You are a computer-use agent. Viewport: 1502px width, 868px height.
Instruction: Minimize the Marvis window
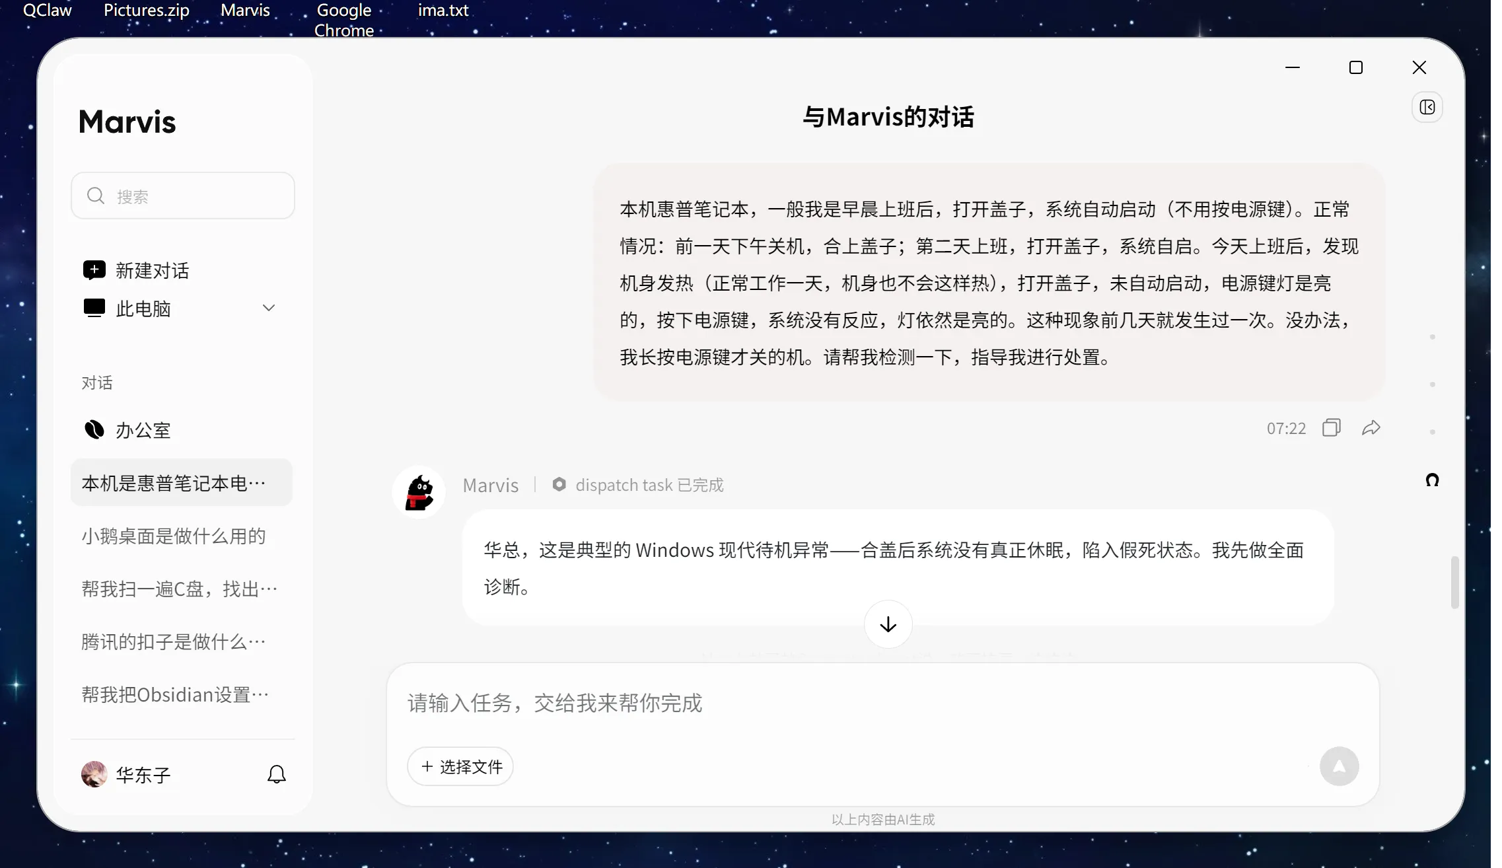pyautogui.click(x=1293, y=67)
